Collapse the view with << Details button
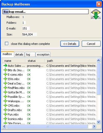Viewport: 103px width, 133px height. pos(70,44)
